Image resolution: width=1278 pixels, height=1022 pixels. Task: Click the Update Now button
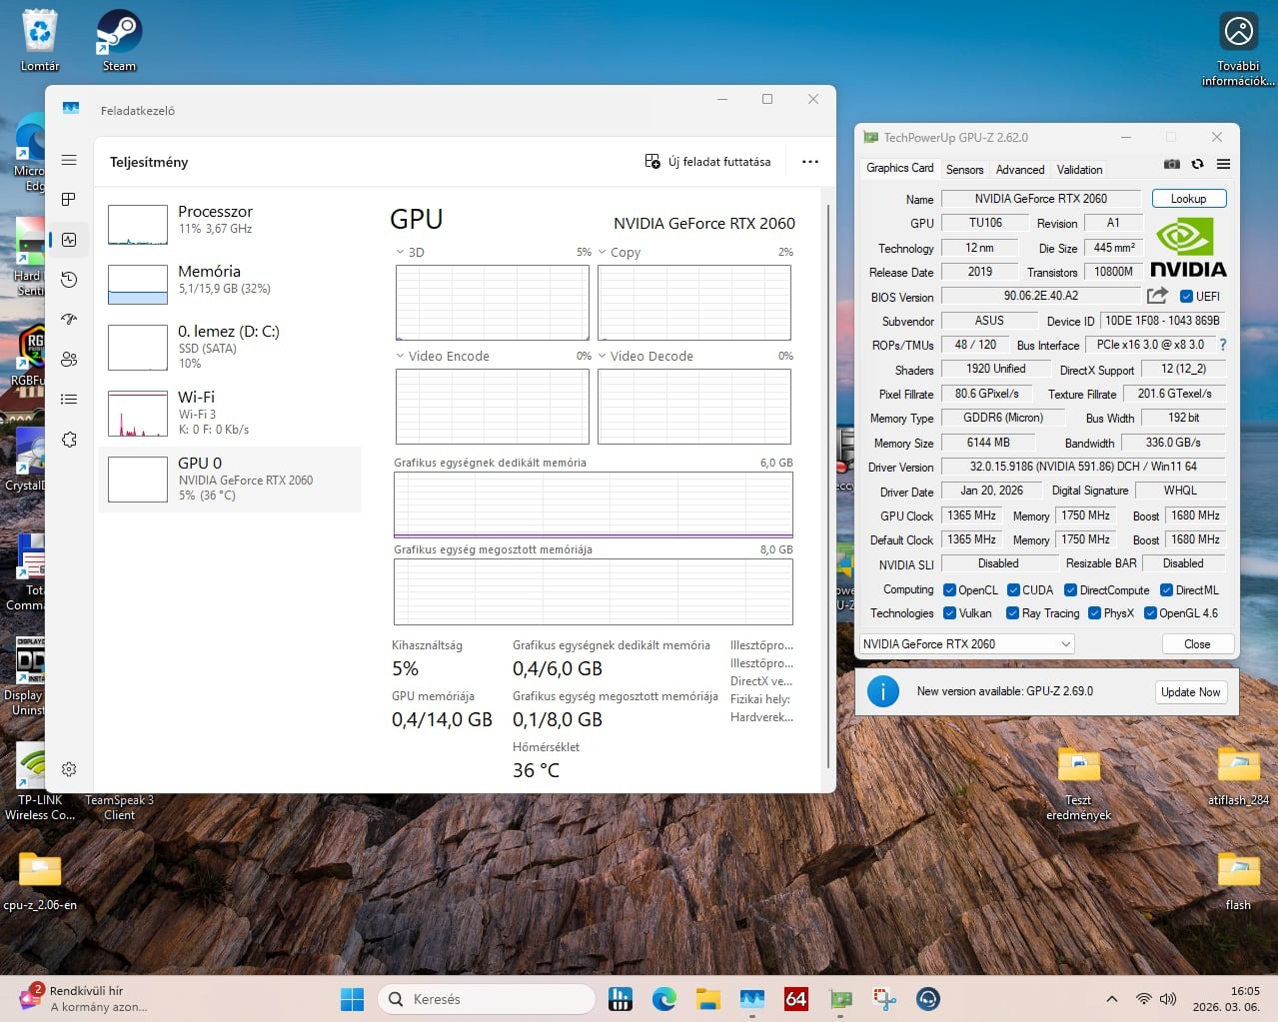click(1190, 692)
